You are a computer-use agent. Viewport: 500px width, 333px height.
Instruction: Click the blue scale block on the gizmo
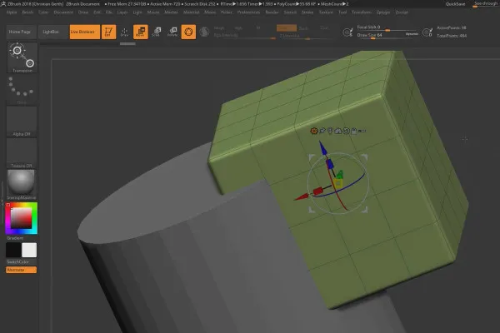[330, 164]
